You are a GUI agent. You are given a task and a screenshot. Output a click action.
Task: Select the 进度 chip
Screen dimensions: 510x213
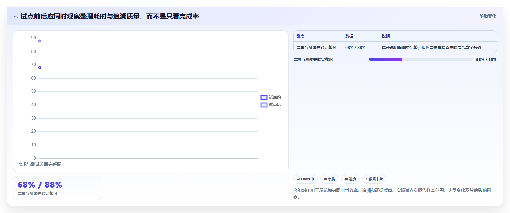coord(350,179)
